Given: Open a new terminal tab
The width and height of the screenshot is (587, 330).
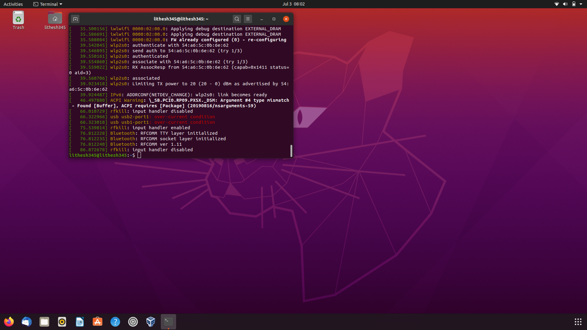Looking at the screenshot, I should (75, 19).
